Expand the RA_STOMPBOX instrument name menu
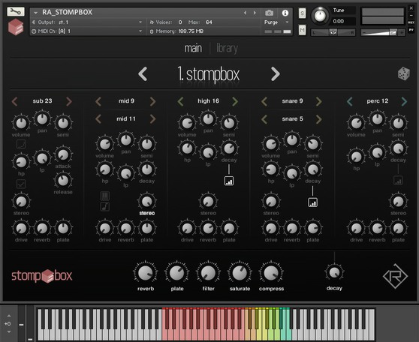Screen dimensions: 419x342 coord(35,13)
